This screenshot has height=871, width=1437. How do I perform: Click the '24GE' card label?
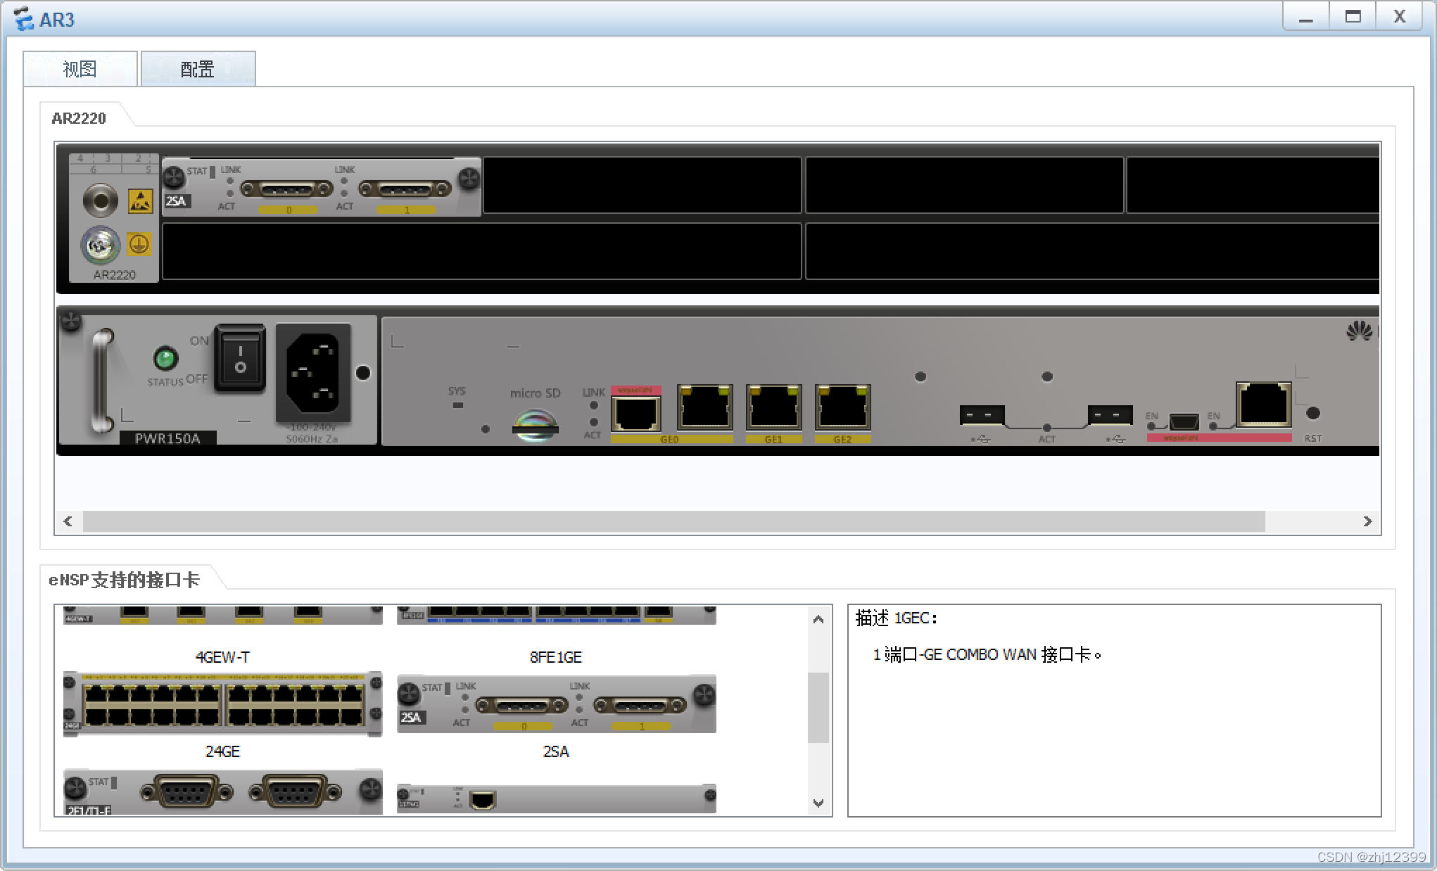[x=222, y=751]
